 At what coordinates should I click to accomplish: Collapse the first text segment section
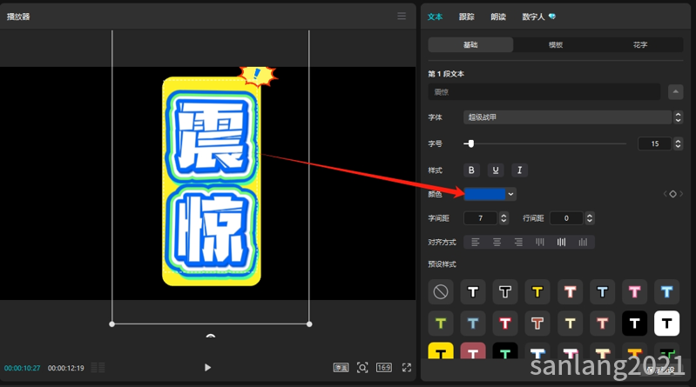pyautogui.click(x=676, y=92)
